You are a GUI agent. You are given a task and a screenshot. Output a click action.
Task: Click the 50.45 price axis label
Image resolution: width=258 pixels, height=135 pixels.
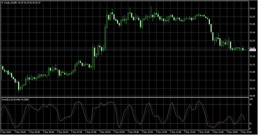click(x=252, y=96)
